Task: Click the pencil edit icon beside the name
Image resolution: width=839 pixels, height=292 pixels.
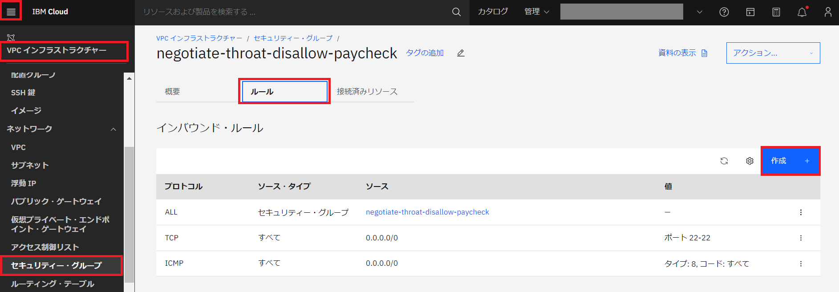Action: pyautogui.click(x=461, y=53)
